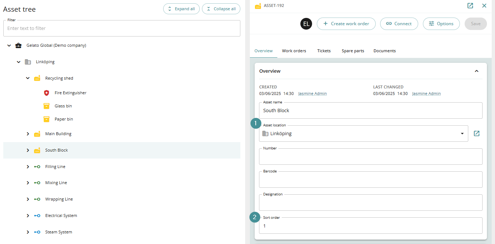Click the EL user avatar

click(x=306, y=24)
